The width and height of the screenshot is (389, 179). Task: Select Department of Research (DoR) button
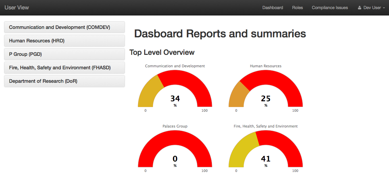[64, 81]
